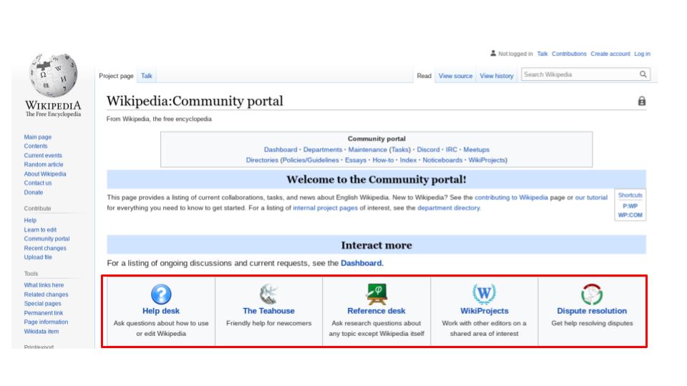687x386 pixels.
Task: Open the Essays link
Action: coord(356,160)
